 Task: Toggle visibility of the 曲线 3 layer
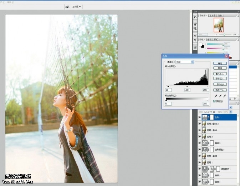(x=200, y=143)
